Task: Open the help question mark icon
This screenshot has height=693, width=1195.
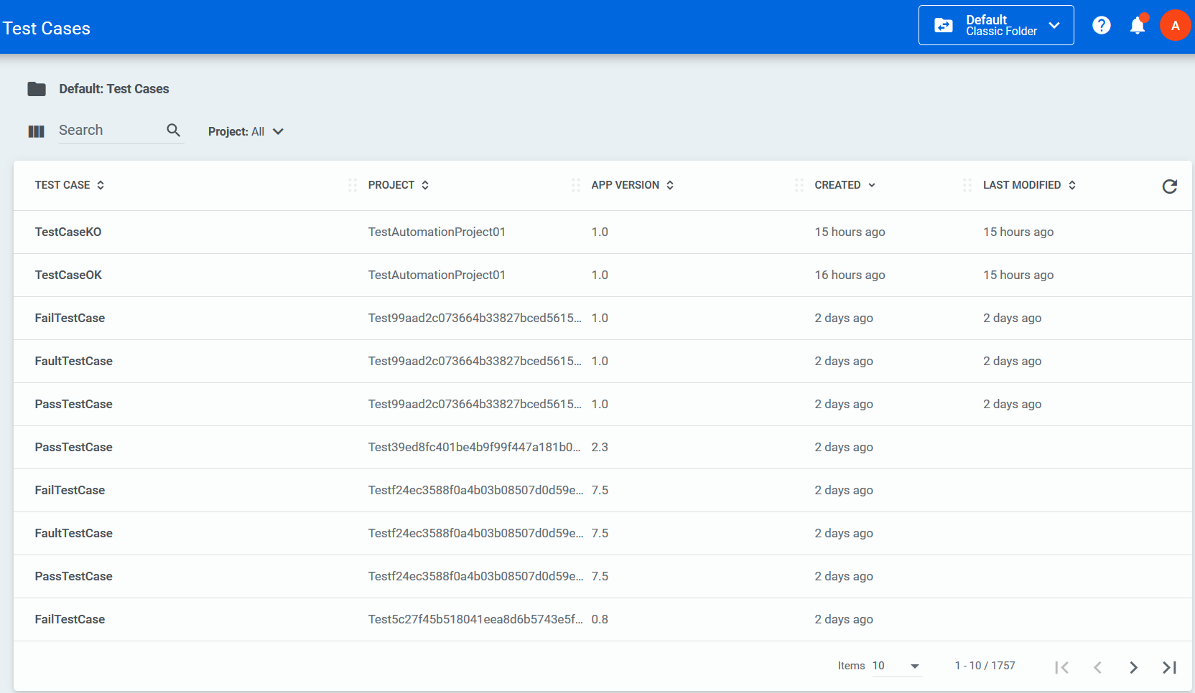Action: 1101,25
